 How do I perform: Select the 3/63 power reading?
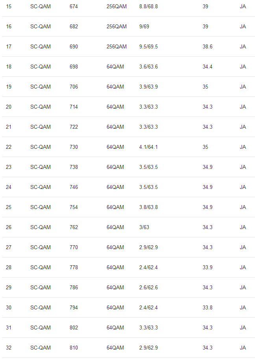pos(144,227)
